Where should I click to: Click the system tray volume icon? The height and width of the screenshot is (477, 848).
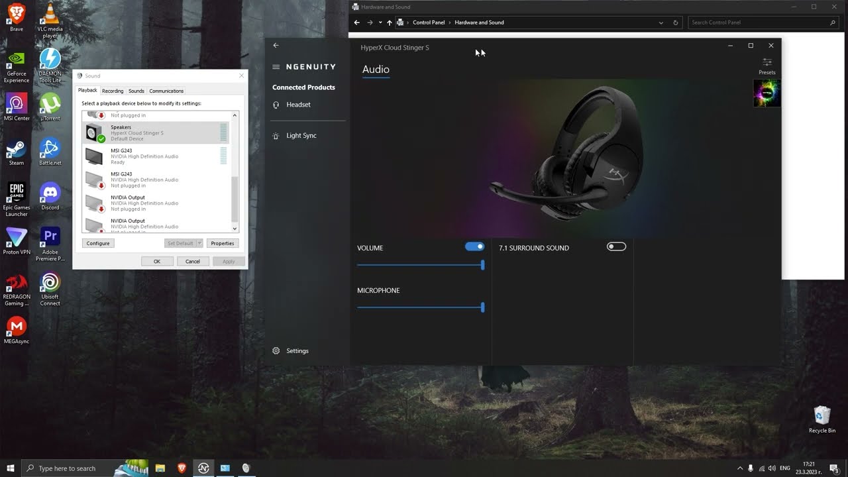click(772, 468)
